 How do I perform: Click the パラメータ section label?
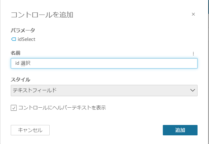click(23, 30)
